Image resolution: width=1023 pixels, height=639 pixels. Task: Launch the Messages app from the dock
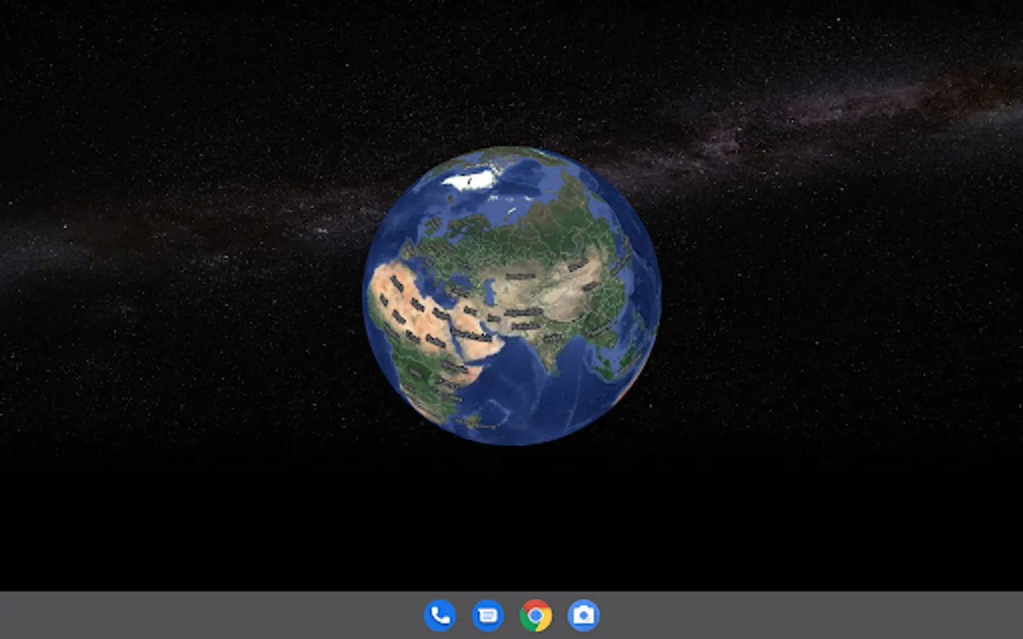click(x=487, y=615)
